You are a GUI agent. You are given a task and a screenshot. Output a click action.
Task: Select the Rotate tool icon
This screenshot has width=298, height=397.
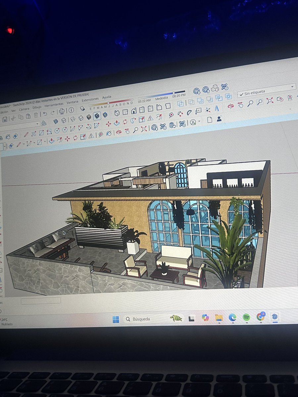click(x=125, y=121)
